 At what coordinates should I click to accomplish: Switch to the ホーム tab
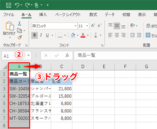pos(26,15)
